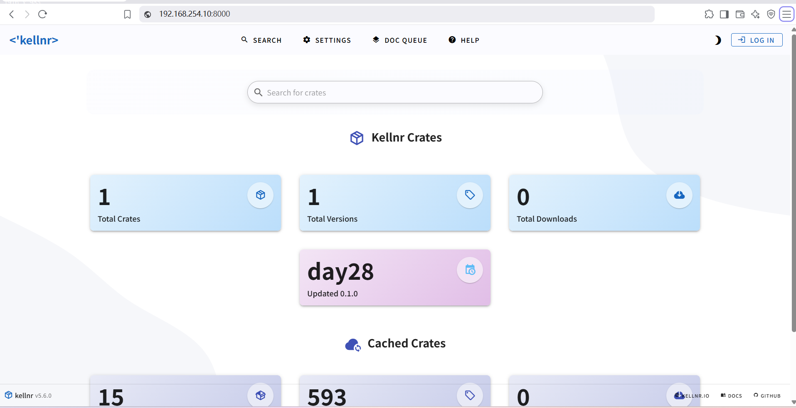The height and width of the screenshot is (408, 796).
Task: Open the Docs footer link
Action: pos(732,396)
